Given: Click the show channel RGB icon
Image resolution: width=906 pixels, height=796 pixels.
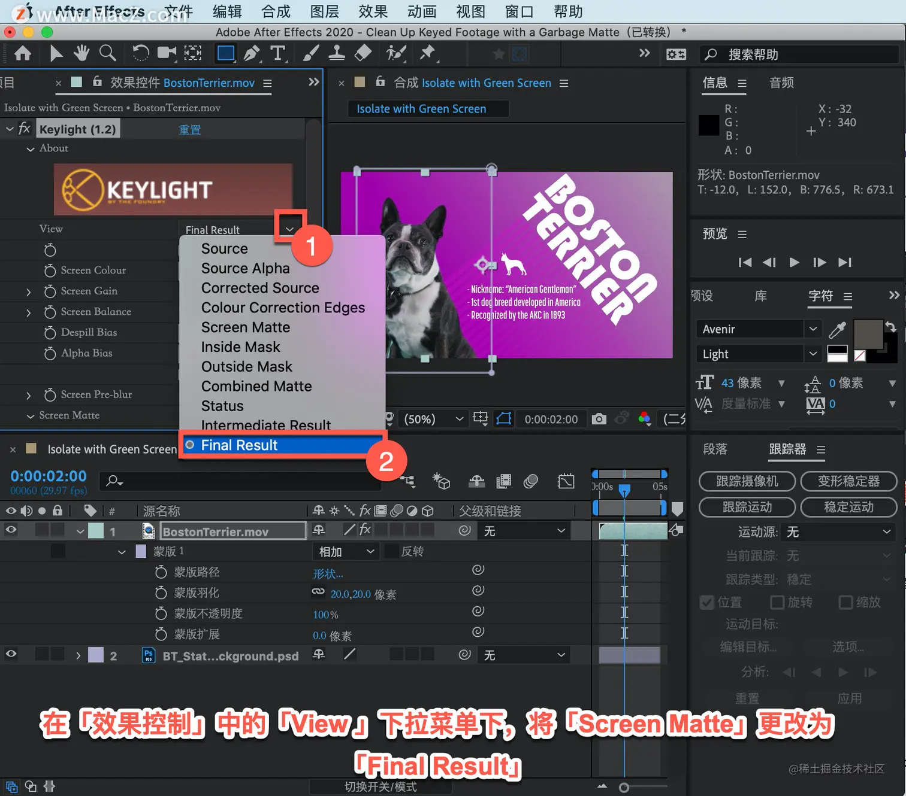Looking at the screenshot, I should (645, 419).
